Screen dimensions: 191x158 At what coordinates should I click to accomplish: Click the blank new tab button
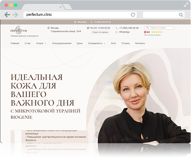[x=67, y=7]
